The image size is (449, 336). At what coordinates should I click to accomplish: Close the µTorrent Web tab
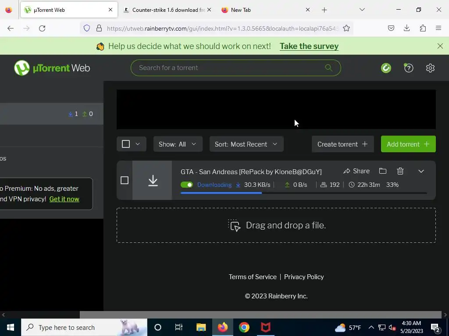tap(110, 10)
